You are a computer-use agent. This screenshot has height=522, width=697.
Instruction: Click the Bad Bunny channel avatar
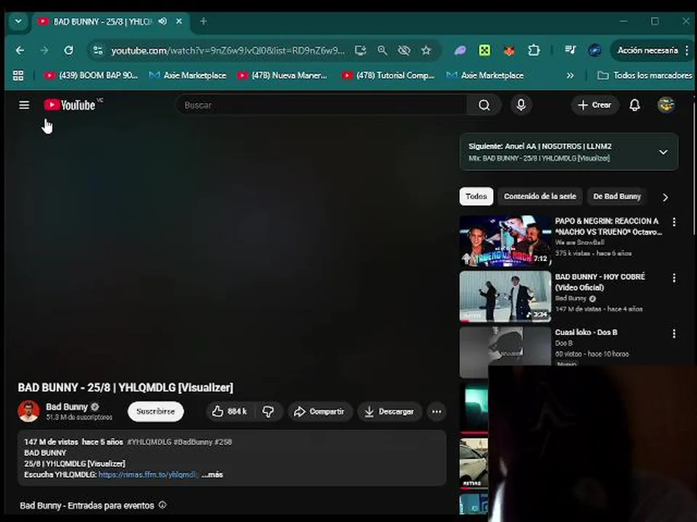coord(28,411)
